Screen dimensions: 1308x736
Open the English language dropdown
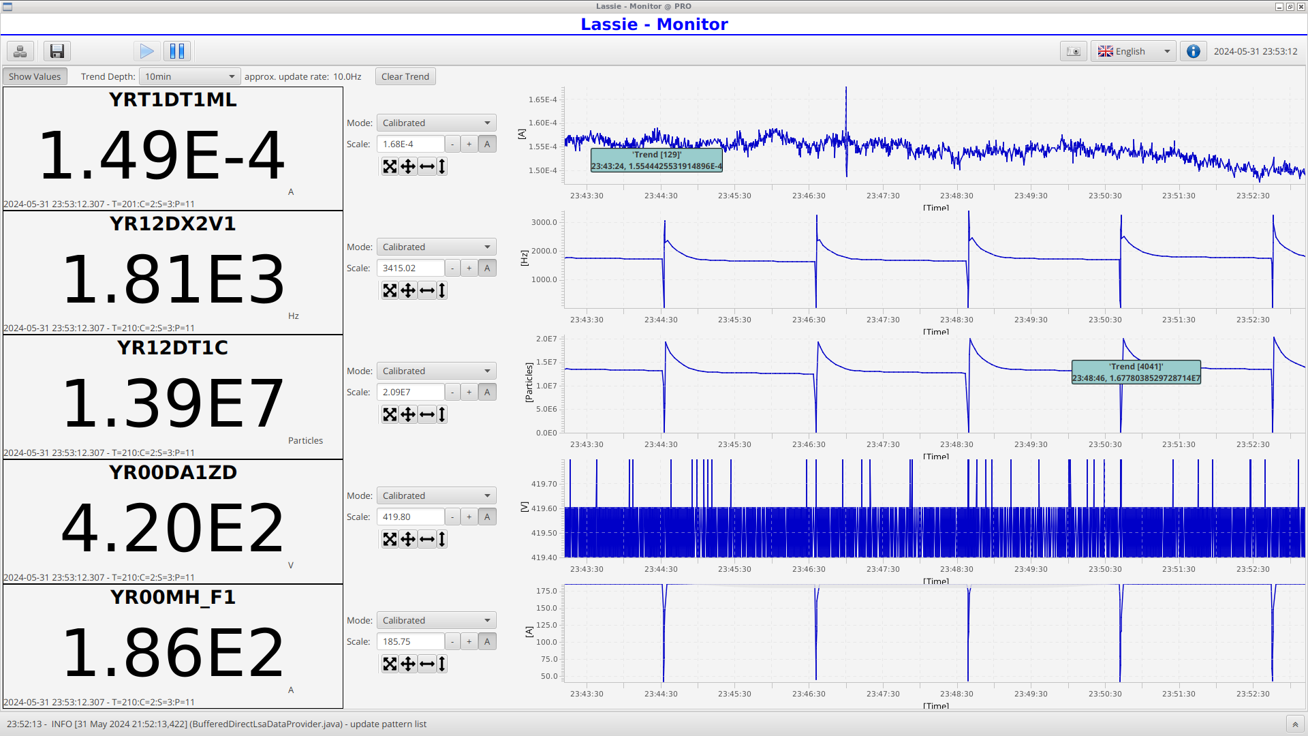point(1134,51)
